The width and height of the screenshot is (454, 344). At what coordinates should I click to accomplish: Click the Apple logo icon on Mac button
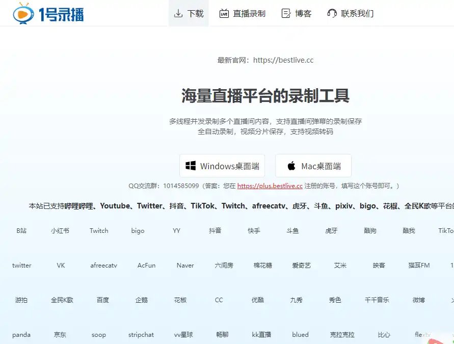291,166
